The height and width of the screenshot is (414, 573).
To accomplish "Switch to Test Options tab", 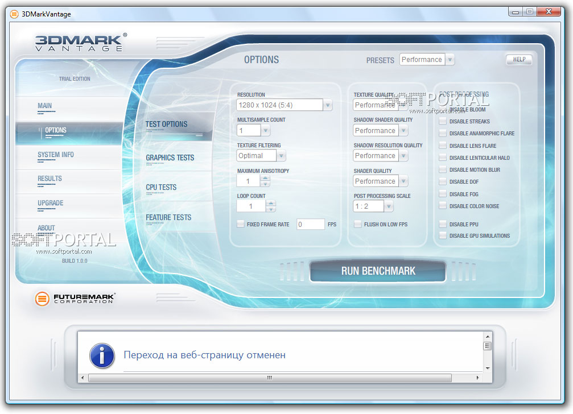I will (x=166, y=124).
